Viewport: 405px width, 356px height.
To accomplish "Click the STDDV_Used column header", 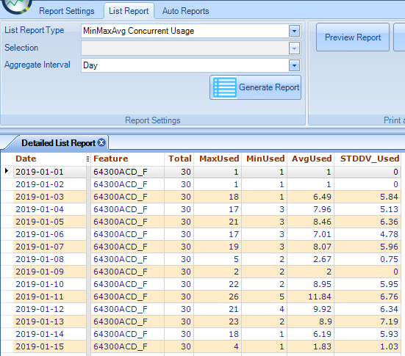I will pyautogui.click(x=370, y=159).
